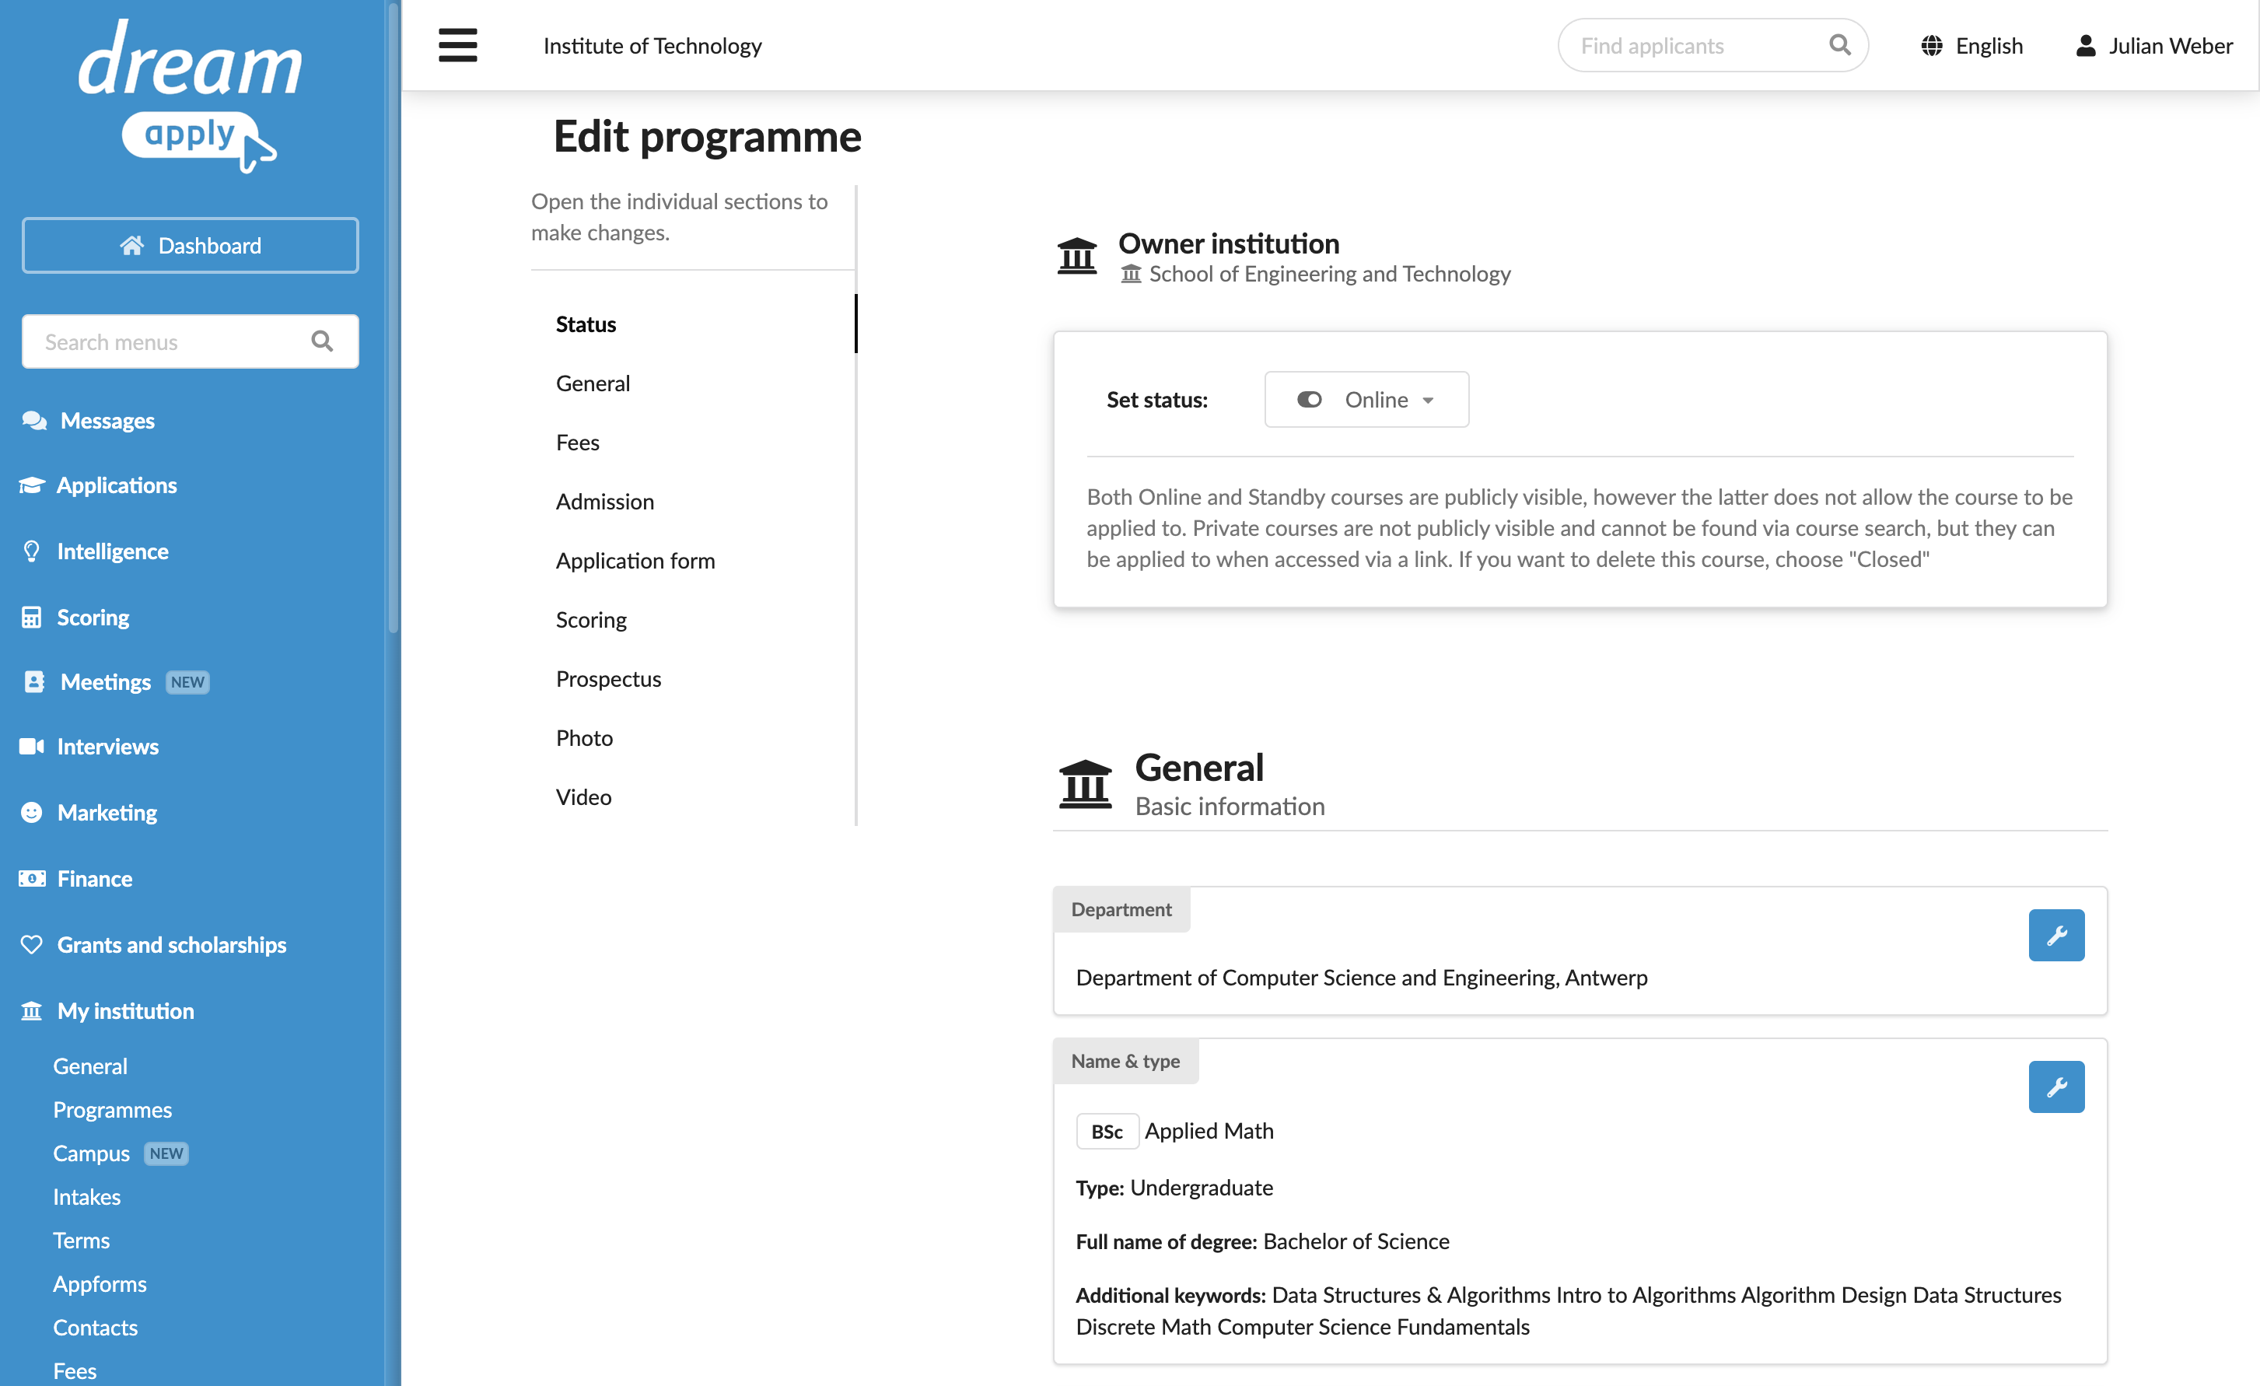Screen dimensions: 2260x1386
Task: Click the Name & type wrench edit icon
Action: (x=2056, y=1087)
